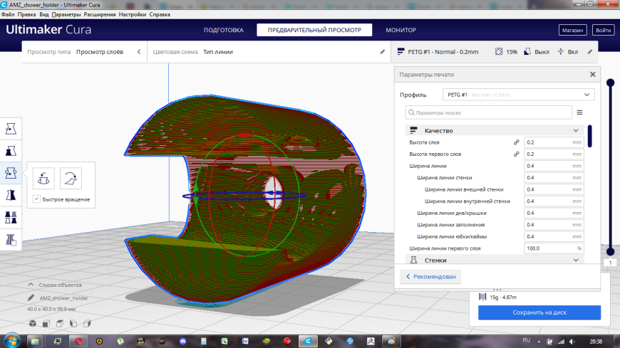Viewport: 620px width, 348px height.
Task: Click the infill 15% icon
Action: coord(499,52)
